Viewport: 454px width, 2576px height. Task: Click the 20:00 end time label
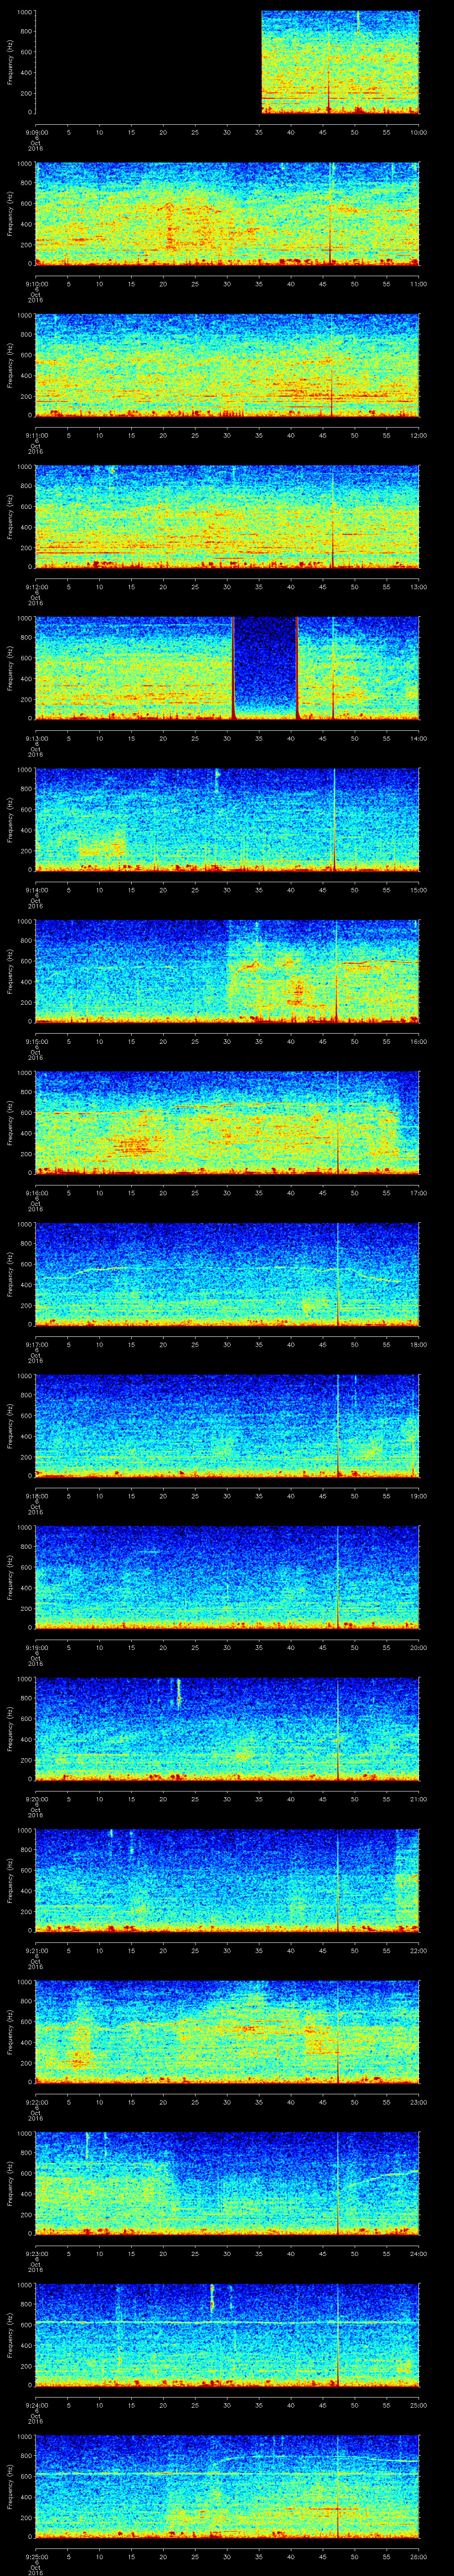click(x=419, y=1648)
